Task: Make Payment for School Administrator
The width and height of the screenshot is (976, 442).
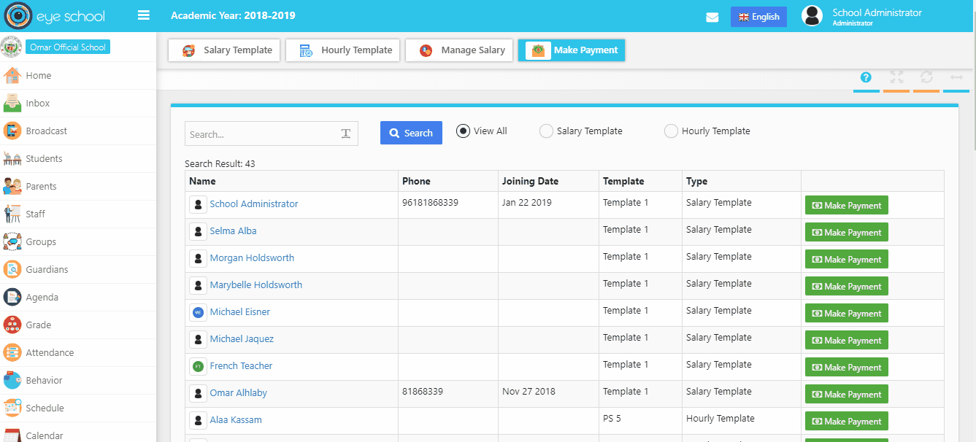Action: [847, 206]
